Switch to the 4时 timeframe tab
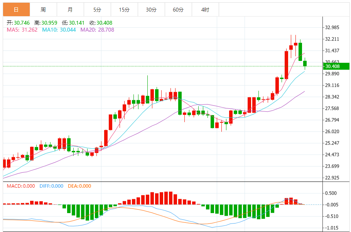The width and height of the screenshot is (351, 232). click(x=205, y=10)
